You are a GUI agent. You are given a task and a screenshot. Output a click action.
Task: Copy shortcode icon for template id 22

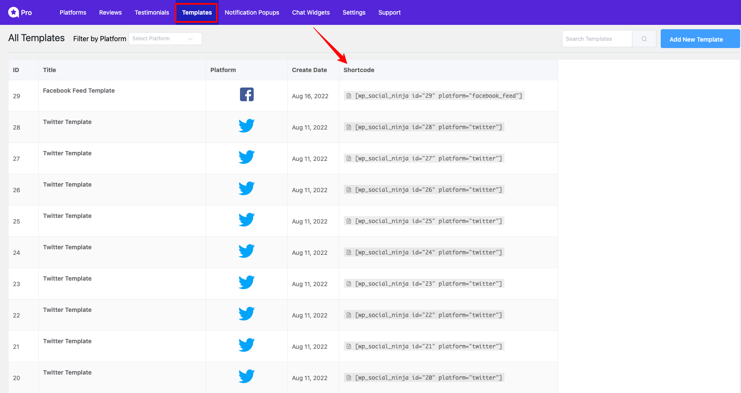(349, 315)
